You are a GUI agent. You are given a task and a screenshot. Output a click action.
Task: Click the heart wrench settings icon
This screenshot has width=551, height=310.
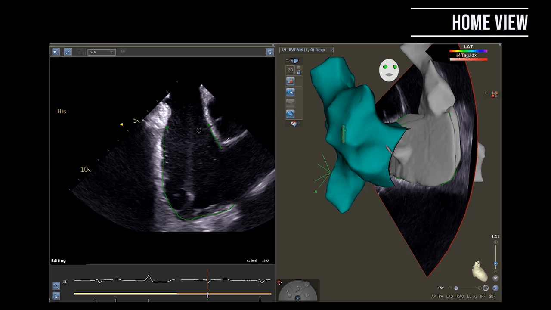pos(294,124)
